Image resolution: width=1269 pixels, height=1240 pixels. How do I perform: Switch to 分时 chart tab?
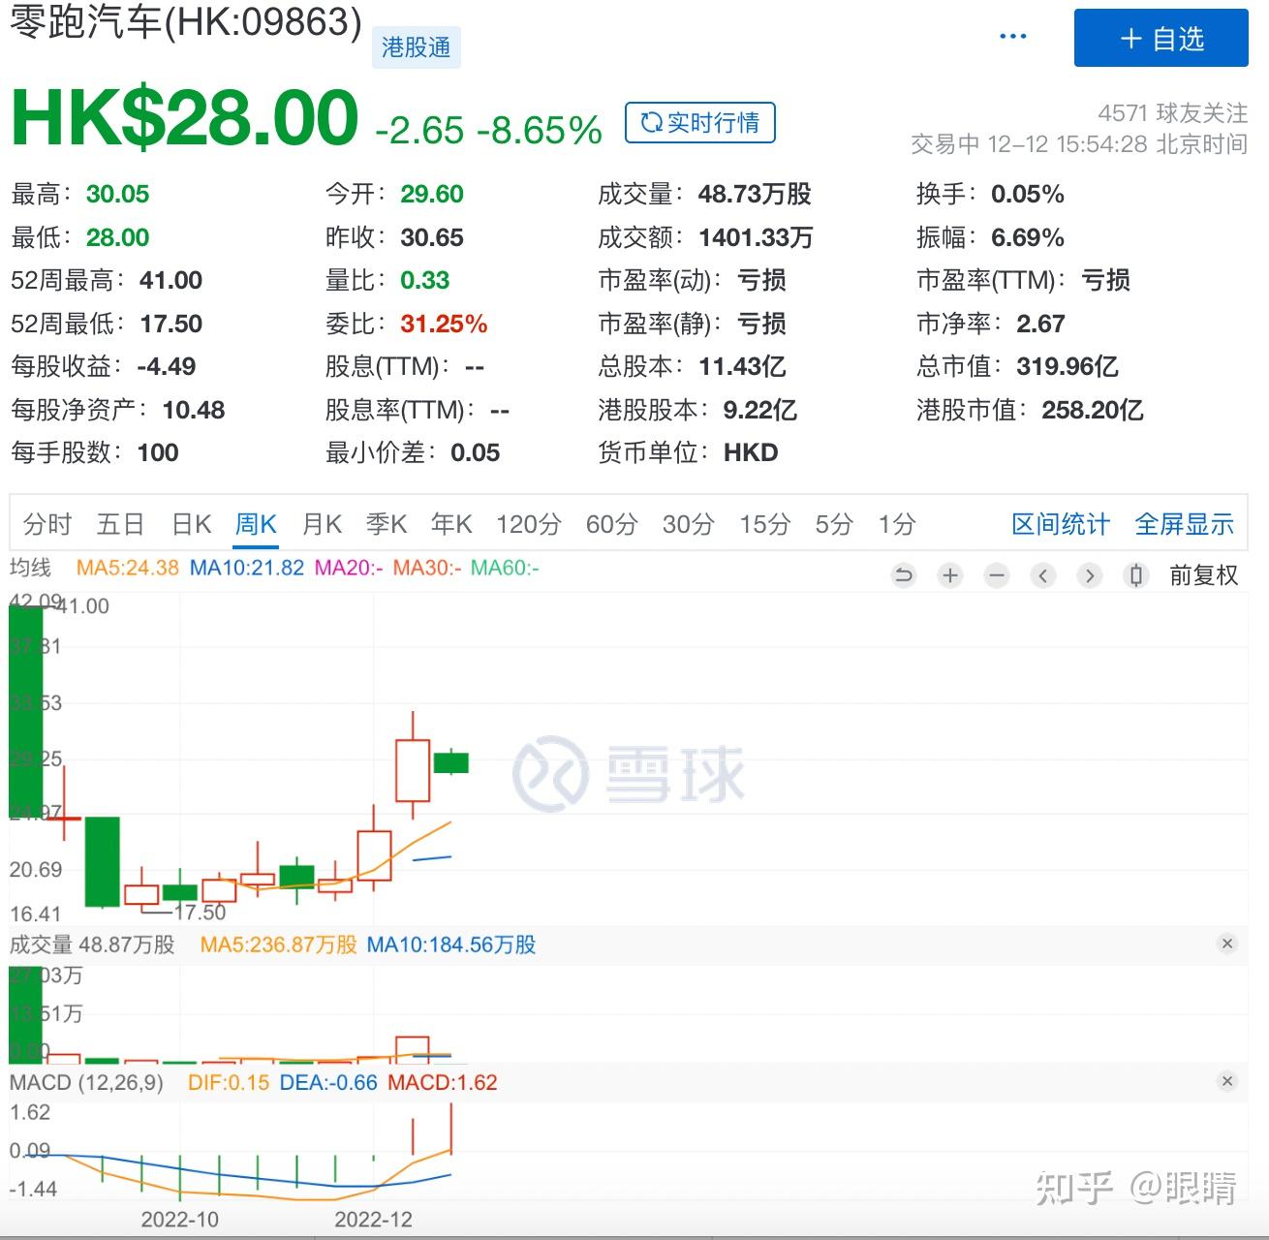click(x=47, y=524)
